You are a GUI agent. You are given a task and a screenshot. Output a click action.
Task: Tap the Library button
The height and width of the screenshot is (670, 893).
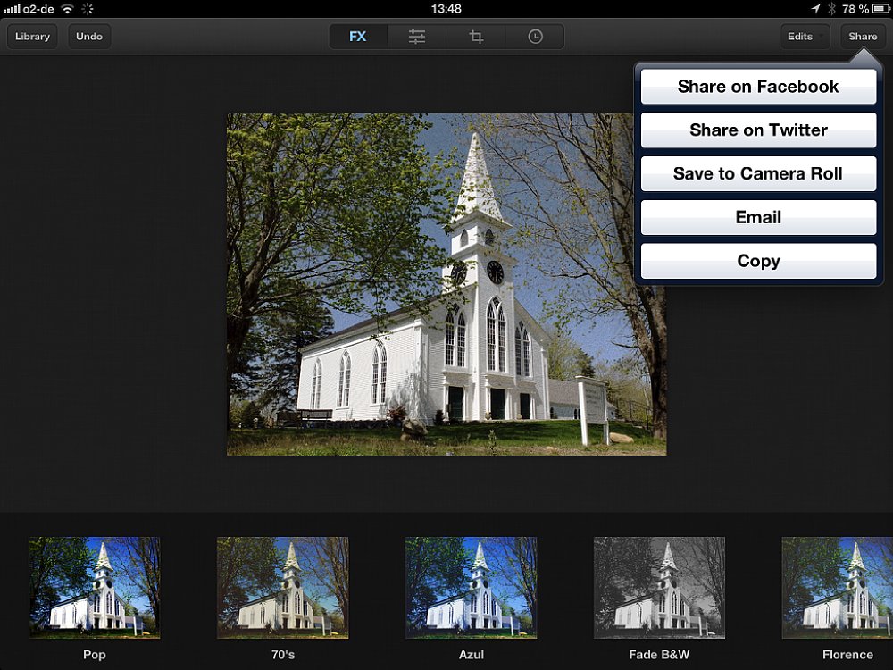coord(32,37)
